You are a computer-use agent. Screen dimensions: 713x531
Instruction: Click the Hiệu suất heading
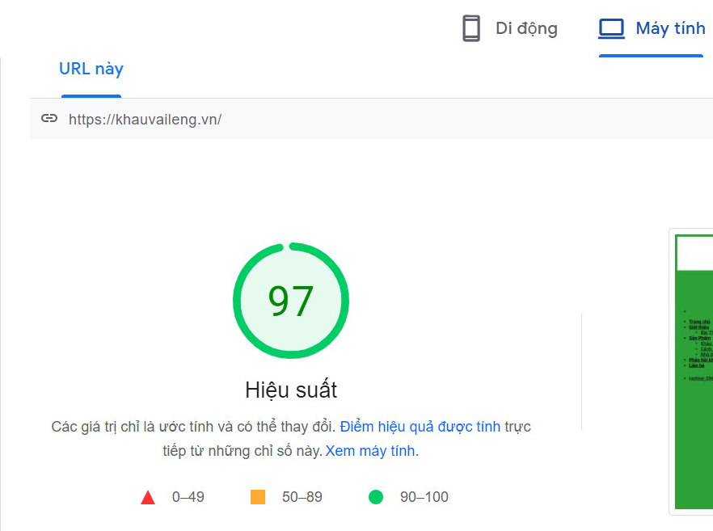(290, 390)
